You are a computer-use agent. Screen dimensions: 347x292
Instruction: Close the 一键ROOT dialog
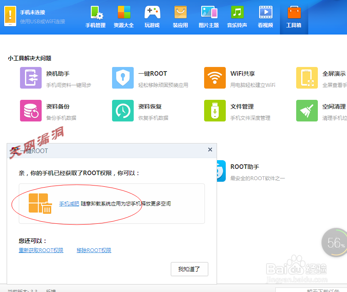[x=210, y=150]
